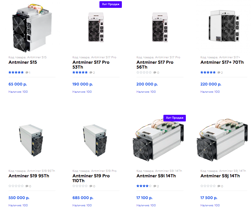
Task: Click the Antminer S9i 14Th product photo
Action: (158, 140)
